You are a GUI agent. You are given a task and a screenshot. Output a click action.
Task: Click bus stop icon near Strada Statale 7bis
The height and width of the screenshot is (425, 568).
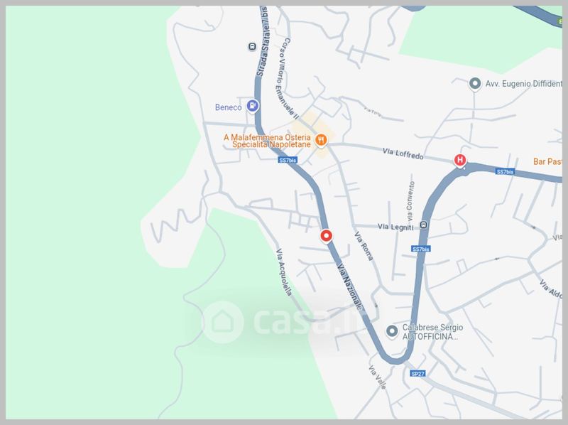pos(252,46)
